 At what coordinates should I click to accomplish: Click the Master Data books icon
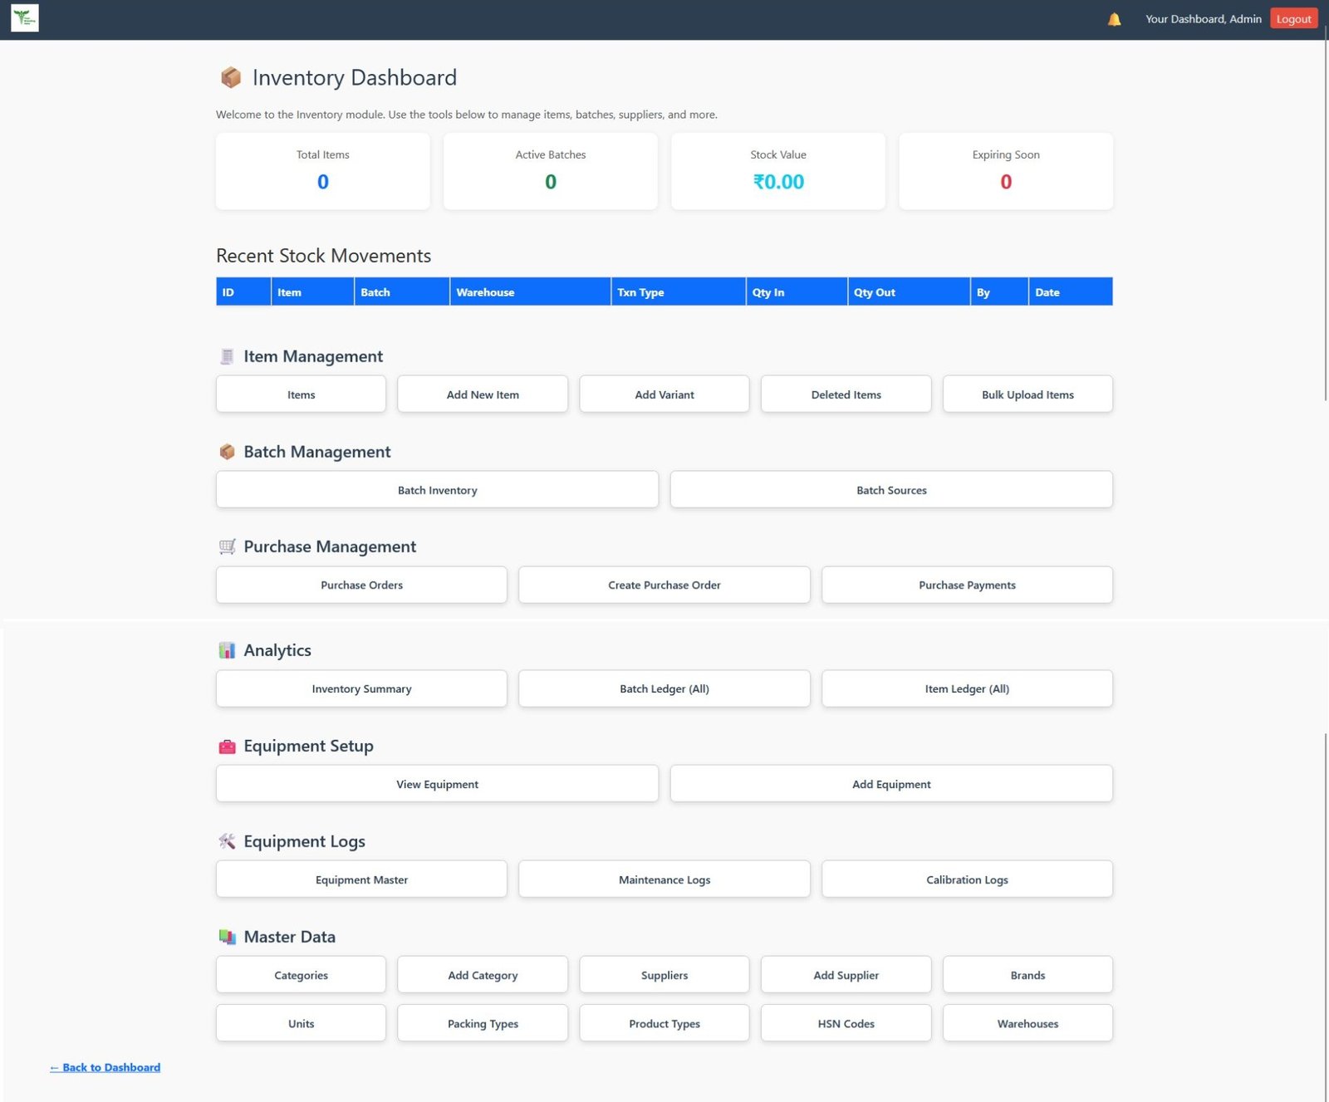click(227, 937)
